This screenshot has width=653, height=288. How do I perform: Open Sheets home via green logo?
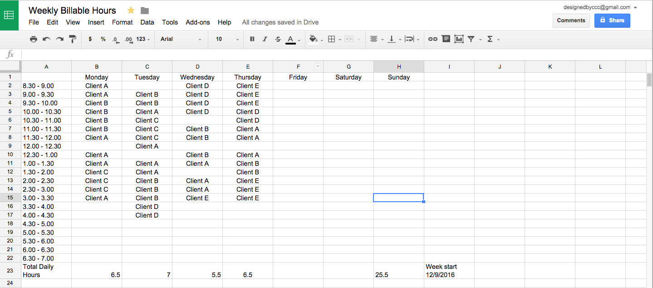tap(9, 15)
